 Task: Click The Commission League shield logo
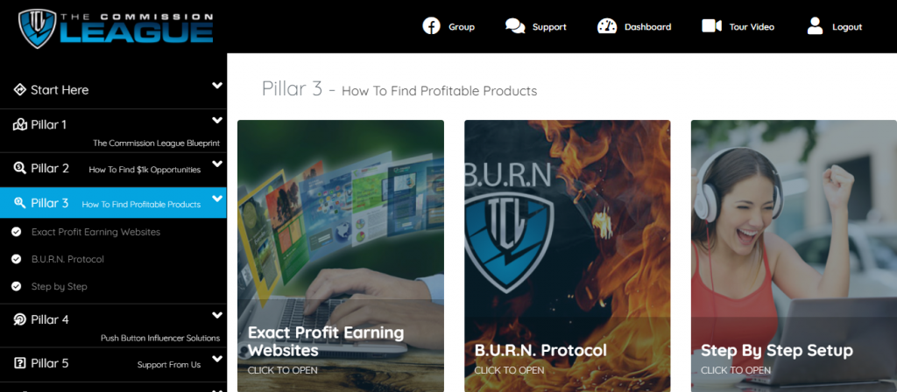(37, 27)
